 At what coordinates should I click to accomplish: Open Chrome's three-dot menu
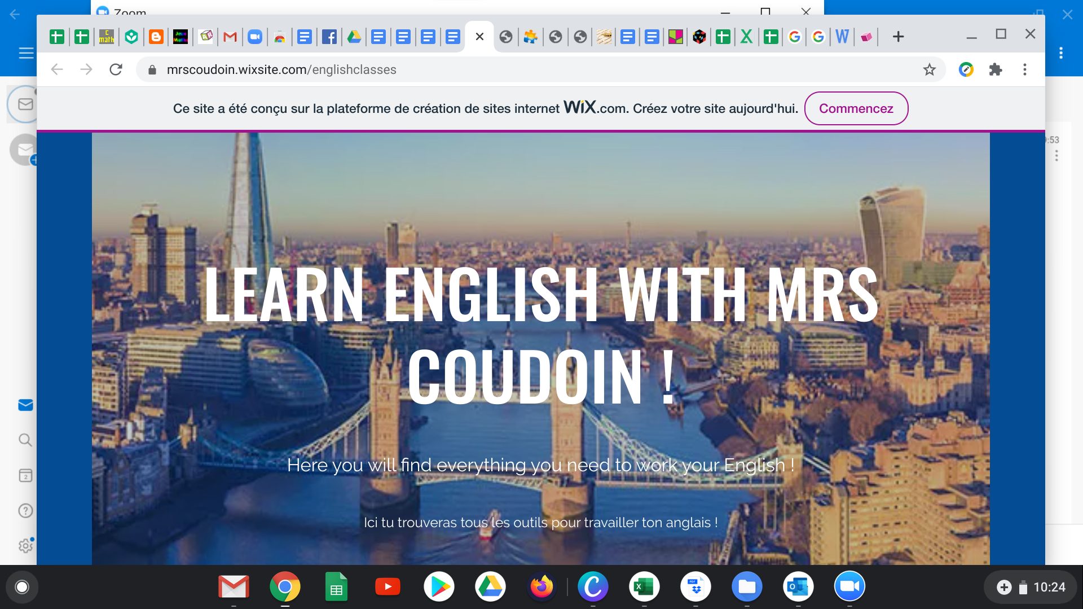[x=1025, y=69]
